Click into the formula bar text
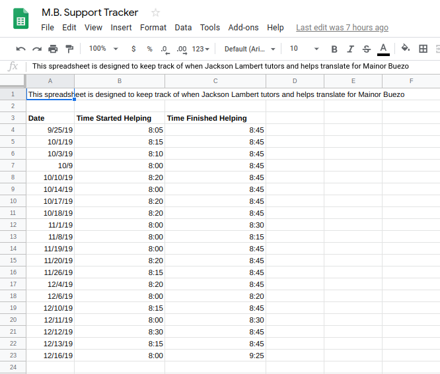 pos(220,66)
